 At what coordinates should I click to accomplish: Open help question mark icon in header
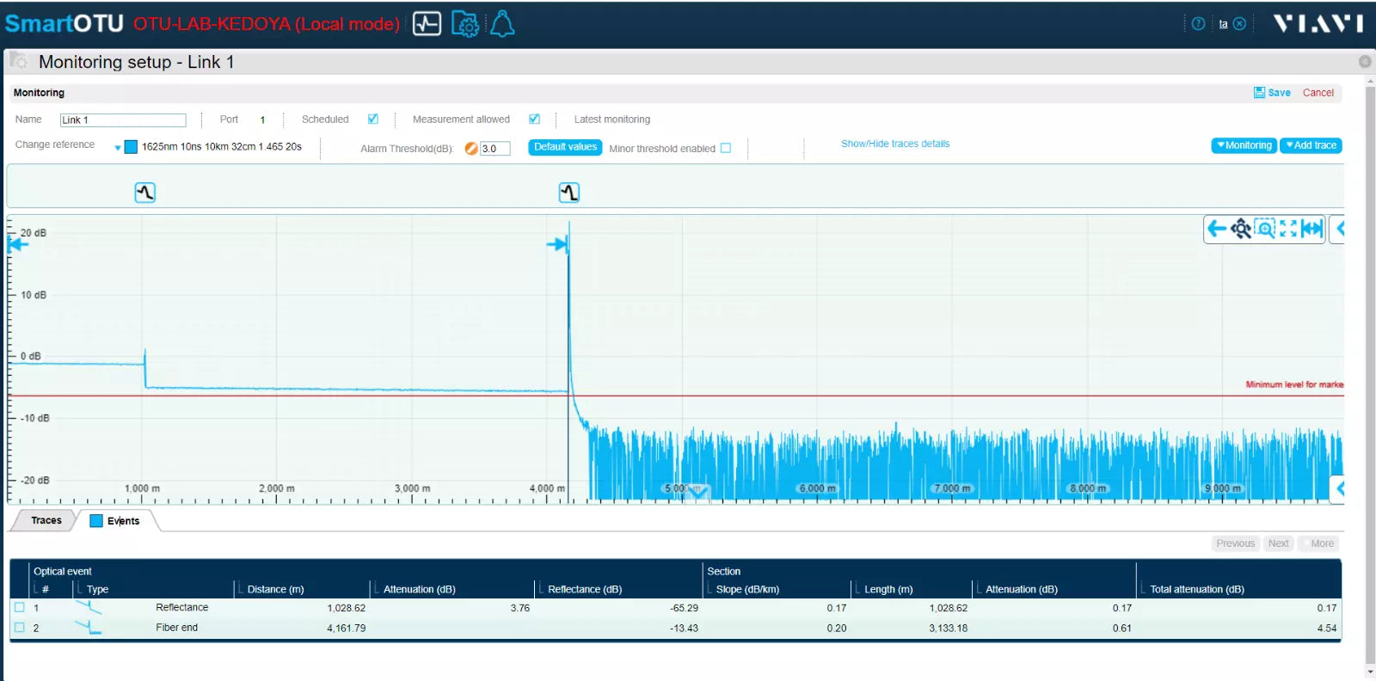pos(1198,24)
